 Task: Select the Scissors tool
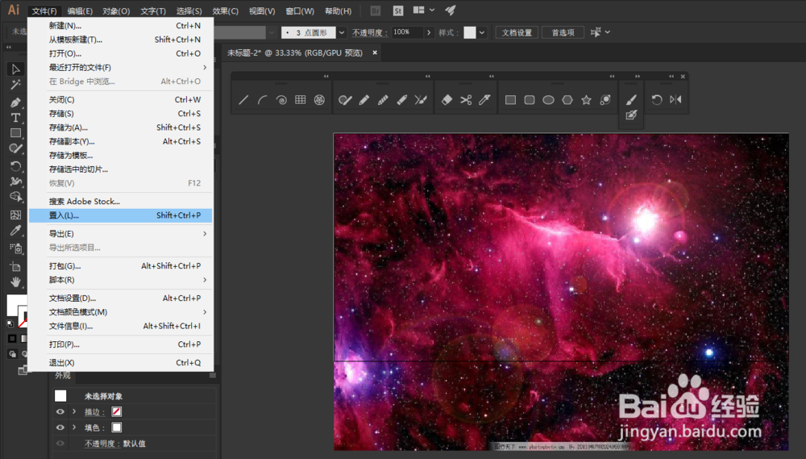click(466, 100)
